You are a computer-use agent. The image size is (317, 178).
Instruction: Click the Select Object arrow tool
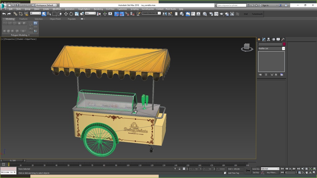pyautogui.click(x=44, y=14)
